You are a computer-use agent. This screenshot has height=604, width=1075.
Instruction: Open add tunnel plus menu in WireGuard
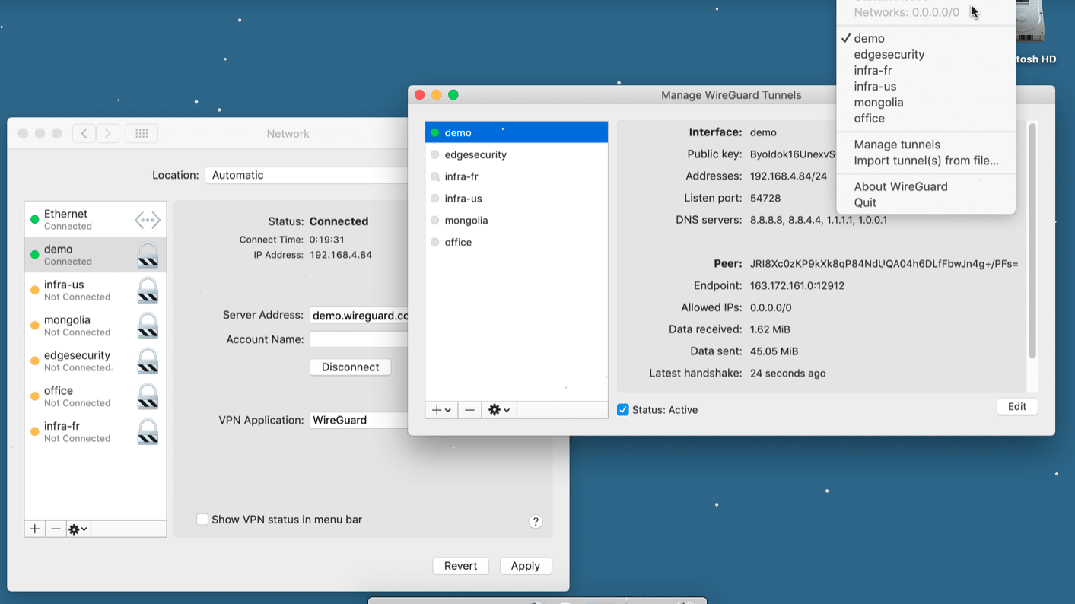click(x=442, y=410)
